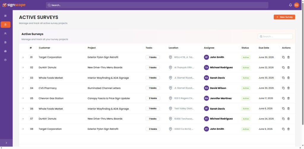The image size is (304, 149).
Task: Open the inbox tray icon in sidebar
Action: 5,51
